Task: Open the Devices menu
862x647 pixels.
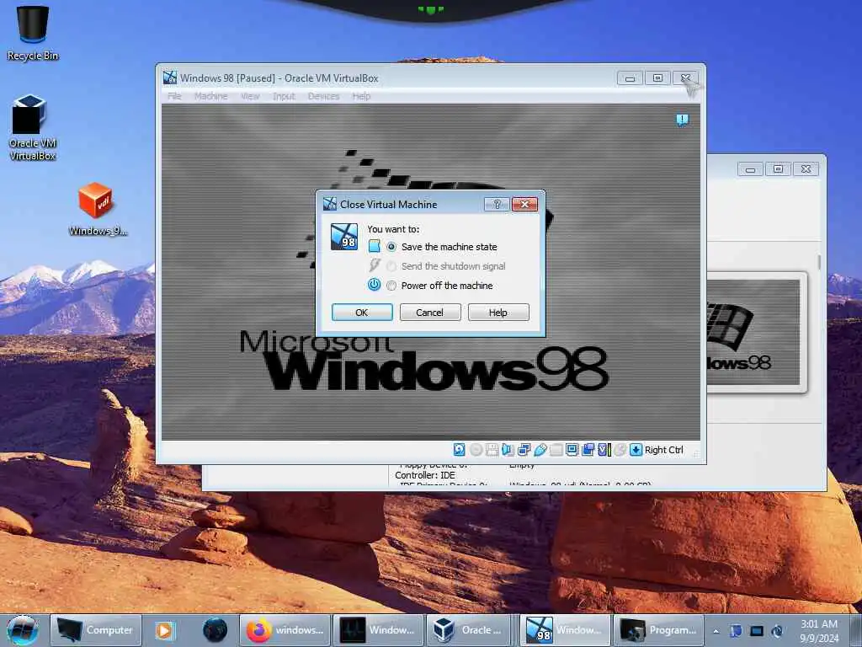Action: click(x=323, y=96)
